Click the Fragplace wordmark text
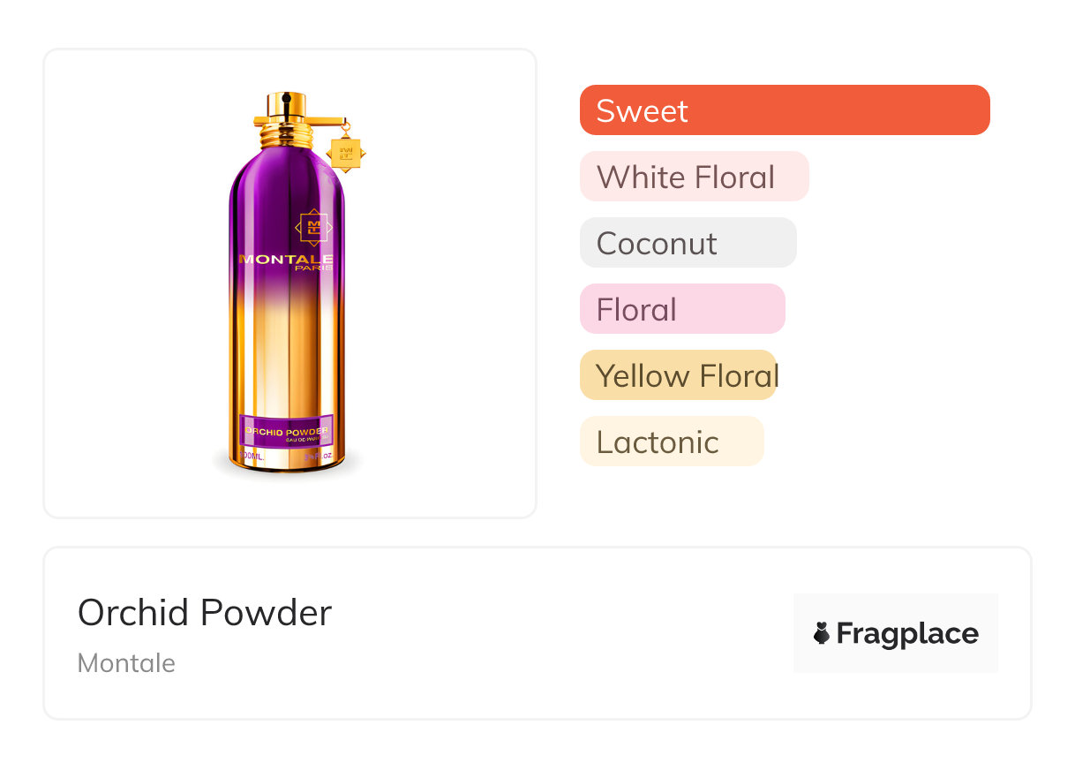 pos(907,633)
